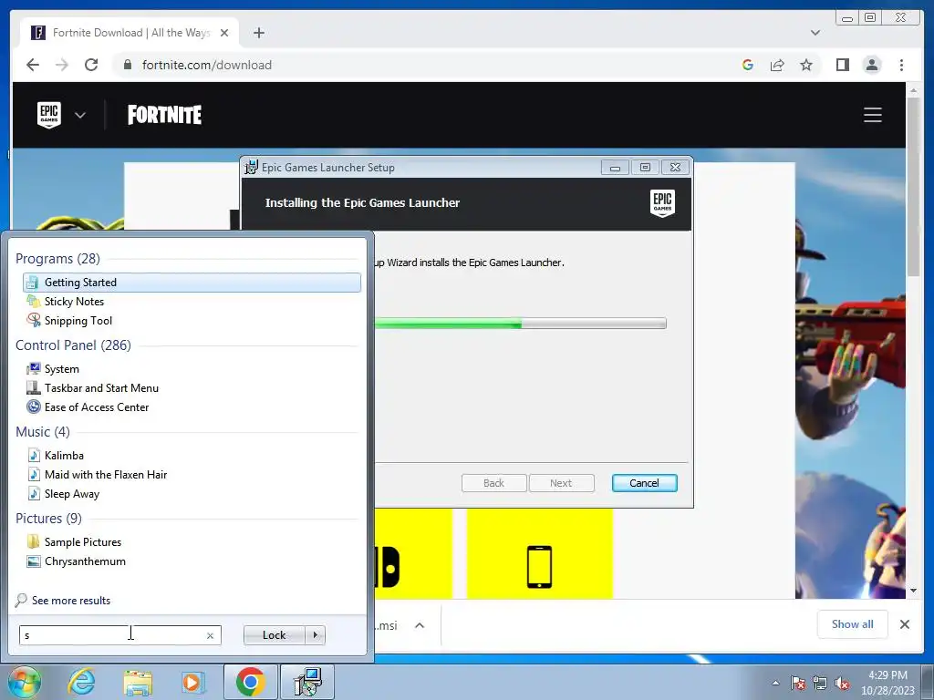Viewport: 934px width, 700px height.
Task: Expand Epic Games dropdown chevron
Action: (x=80, y=115)
